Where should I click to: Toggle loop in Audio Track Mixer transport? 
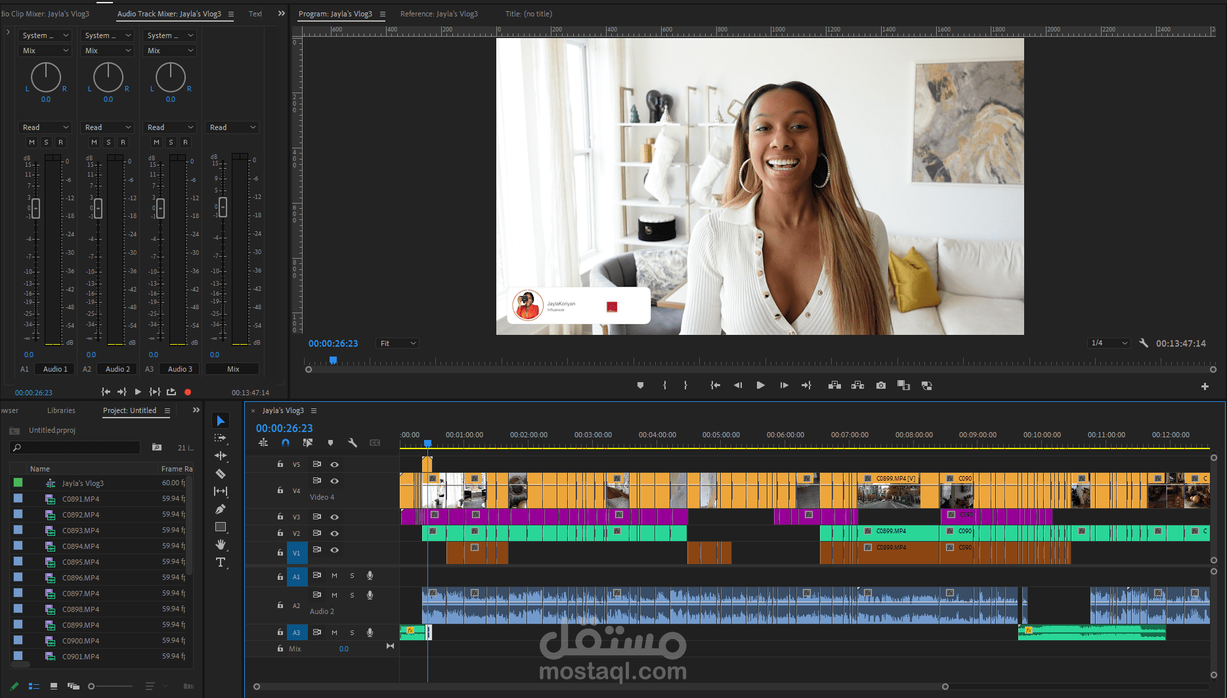point(171,392)
